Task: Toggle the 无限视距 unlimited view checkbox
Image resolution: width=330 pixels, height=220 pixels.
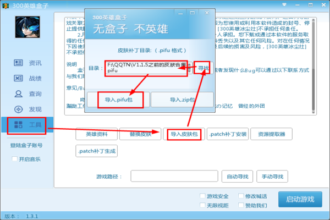Action: 202,205
